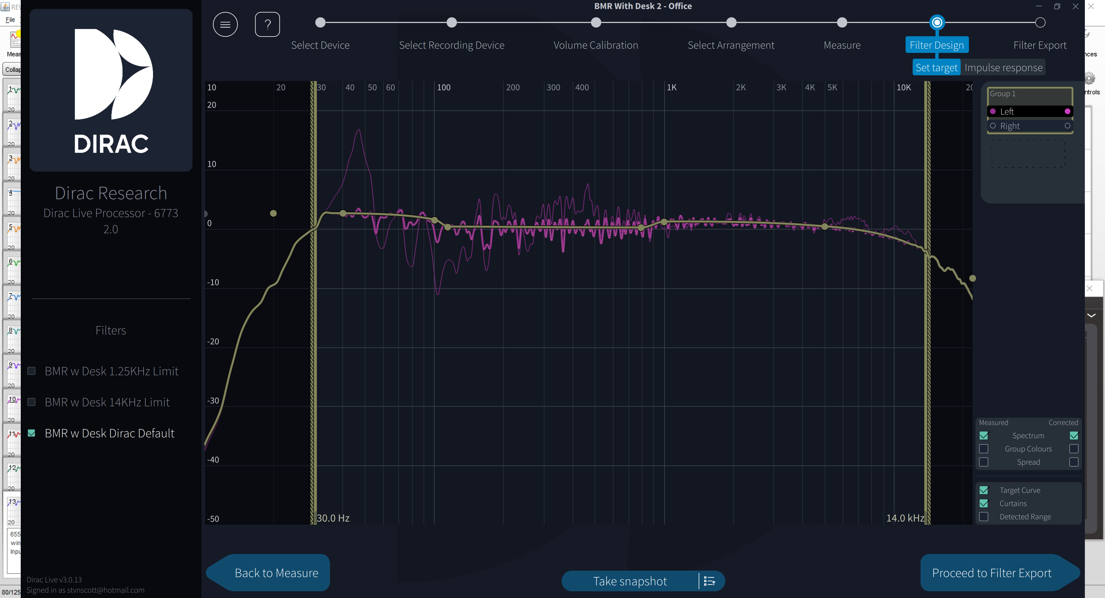Click Take snapshot button
1105x598 pixels.
630,581
